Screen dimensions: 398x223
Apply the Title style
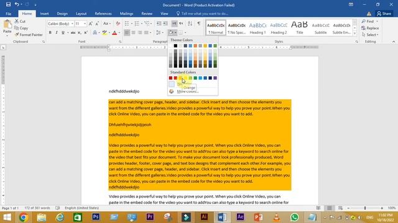coord(300,28)
